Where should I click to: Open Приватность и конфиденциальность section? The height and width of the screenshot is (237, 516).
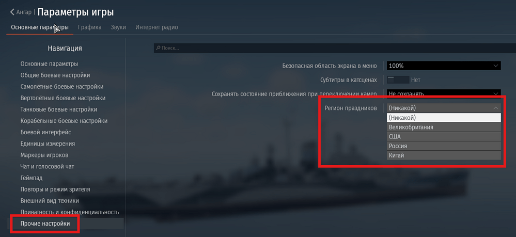[x=69, y=212]
